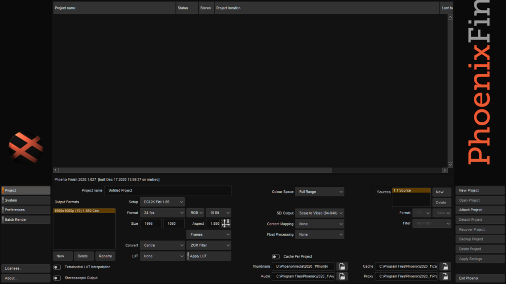The width and height of the screenshot is (506, 284).
Task: Click the project list down scroll arrow
Action: (x=450, y=165)
